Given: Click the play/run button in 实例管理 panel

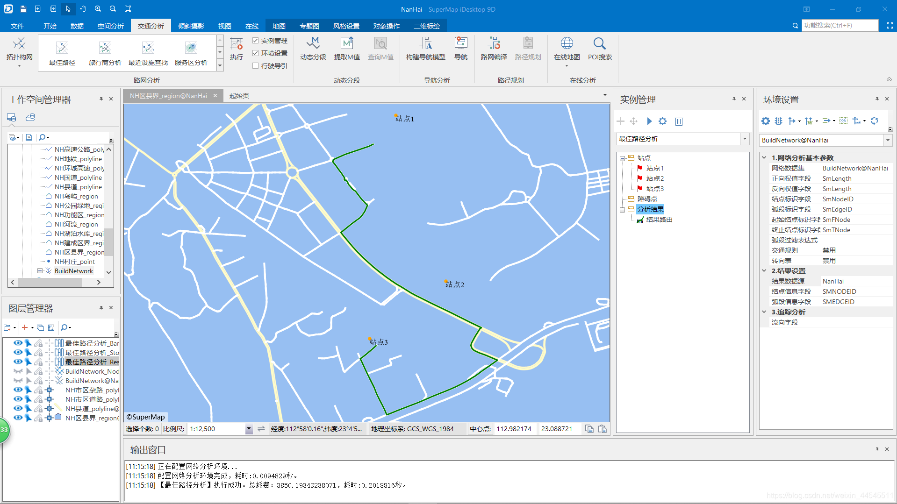Looking at the screenshot, I should pos(649,121).
